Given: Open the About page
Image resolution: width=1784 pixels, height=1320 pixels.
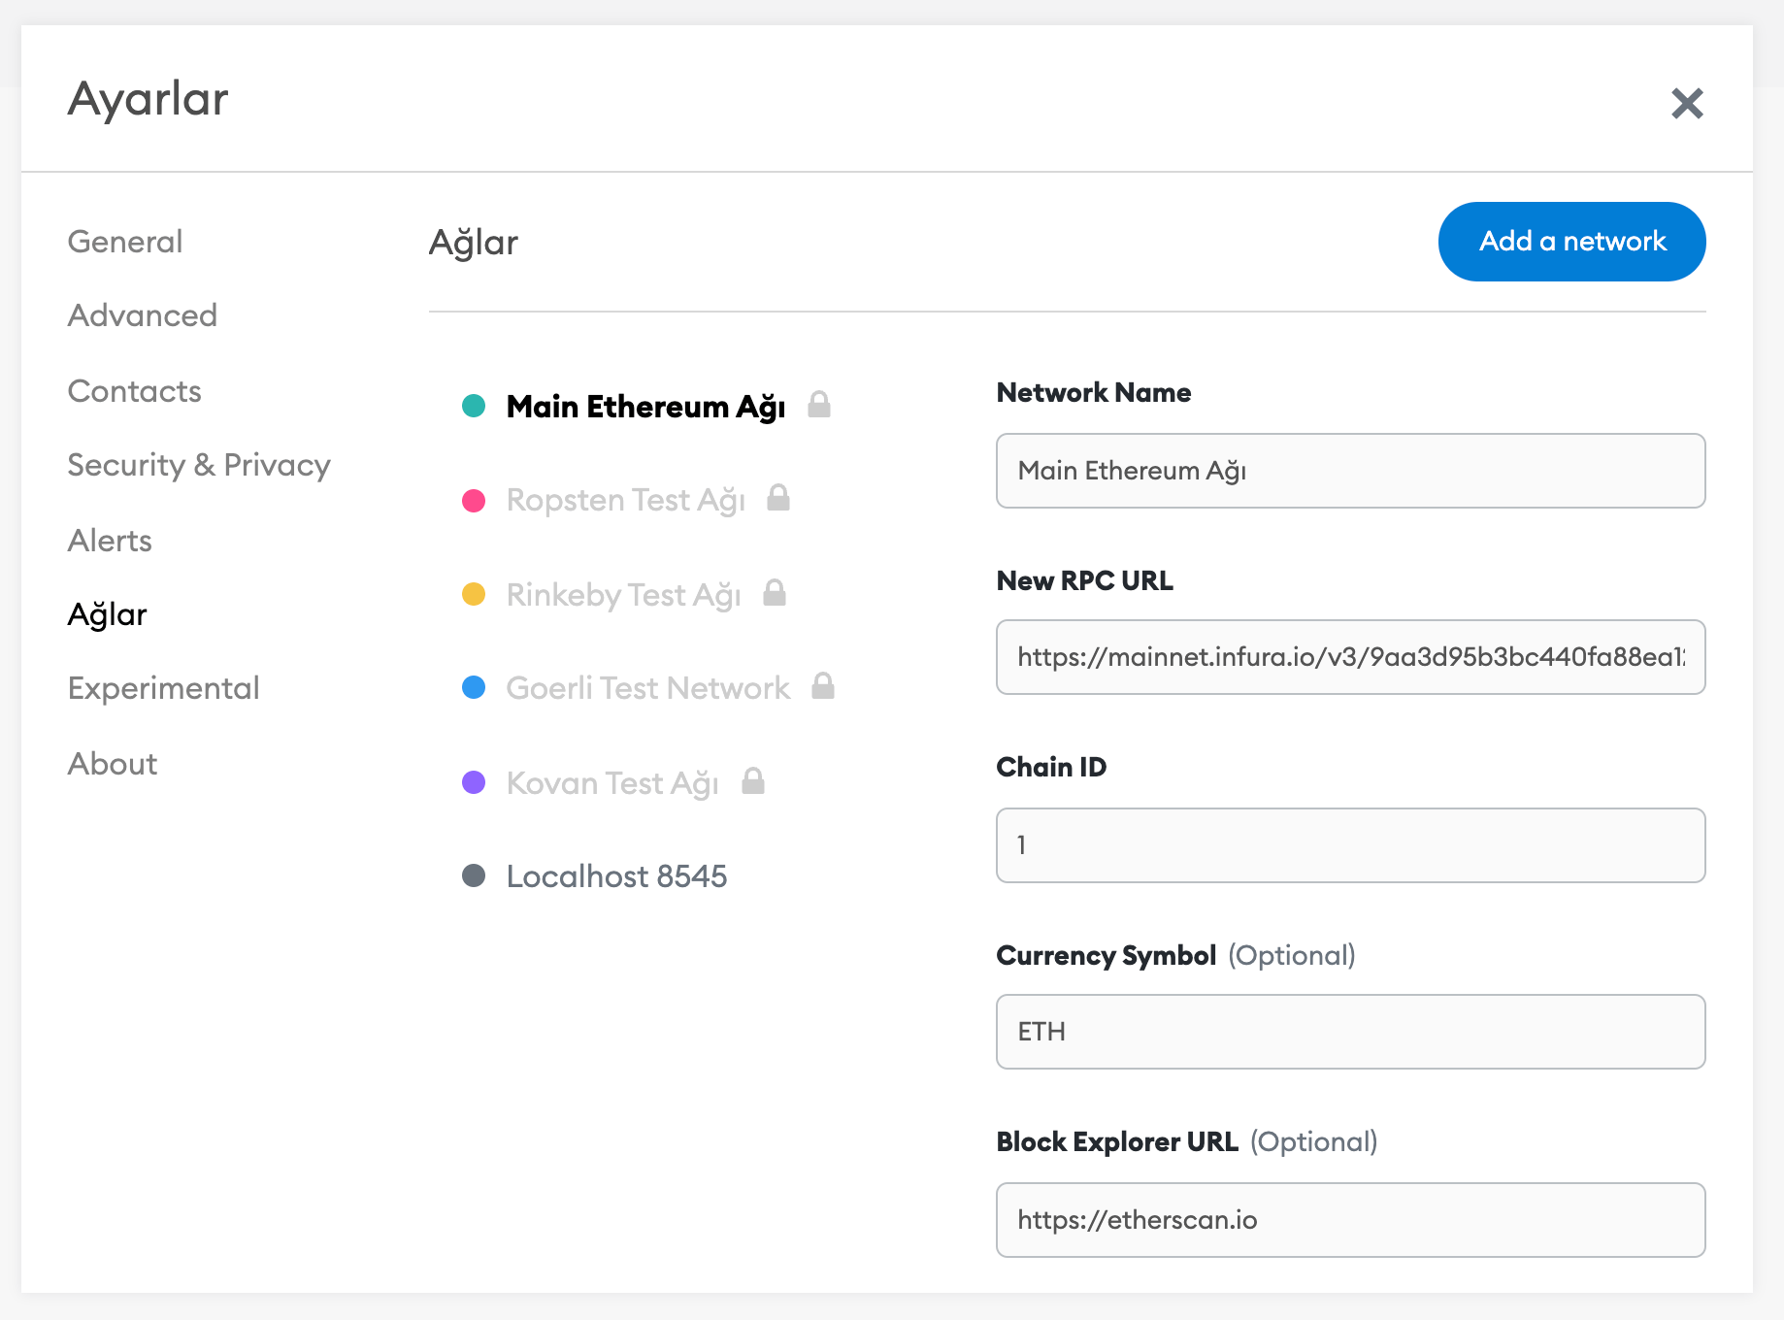Looking at the screenshot, I should tap(113, 764).
